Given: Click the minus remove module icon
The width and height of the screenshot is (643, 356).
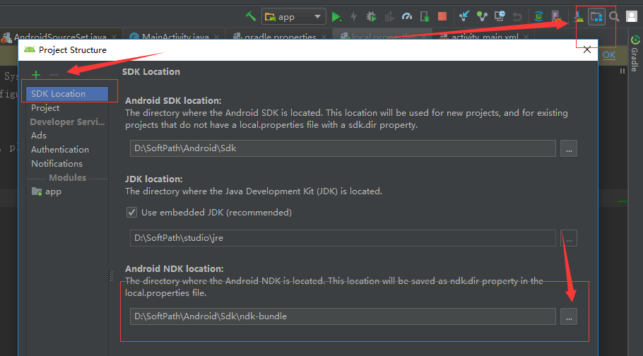Looking at the screenshot, I should click(54, 75).
